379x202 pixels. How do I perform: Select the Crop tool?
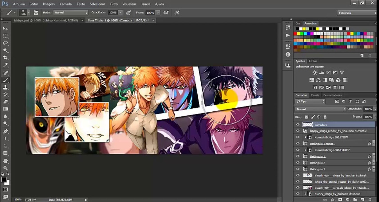[5, 58]
